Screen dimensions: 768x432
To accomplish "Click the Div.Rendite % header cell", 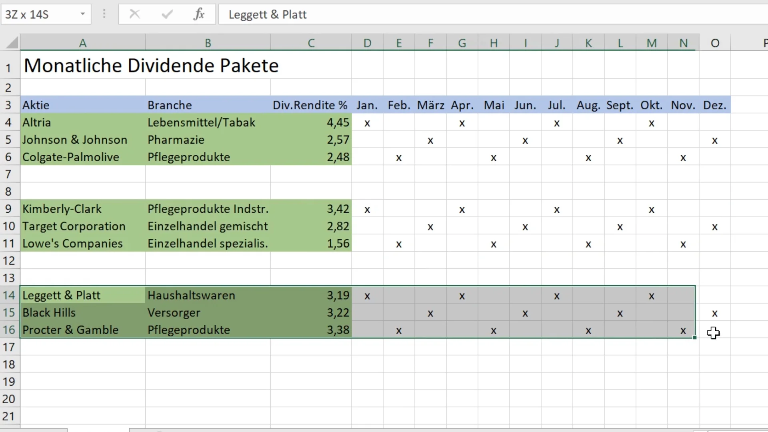I will point(311,105).
